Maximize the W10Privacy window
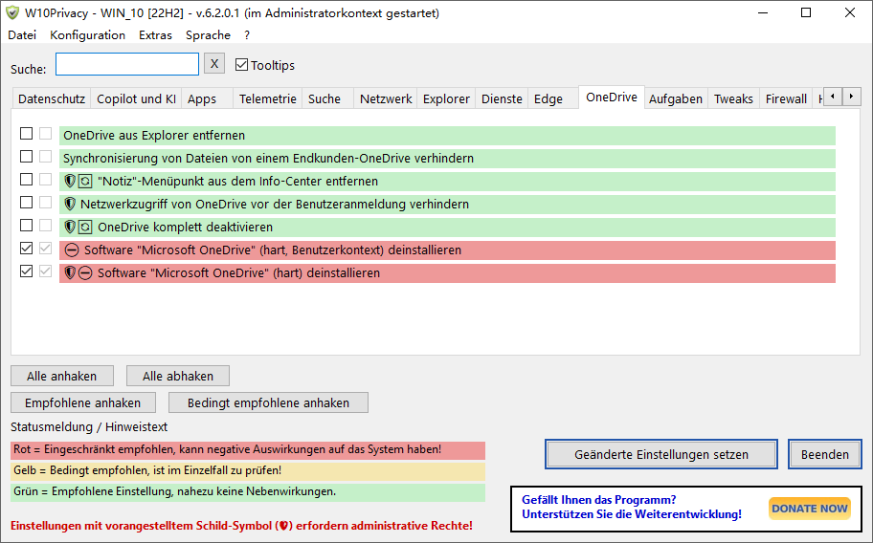The image size is (873, 543). tap(806, 12)
